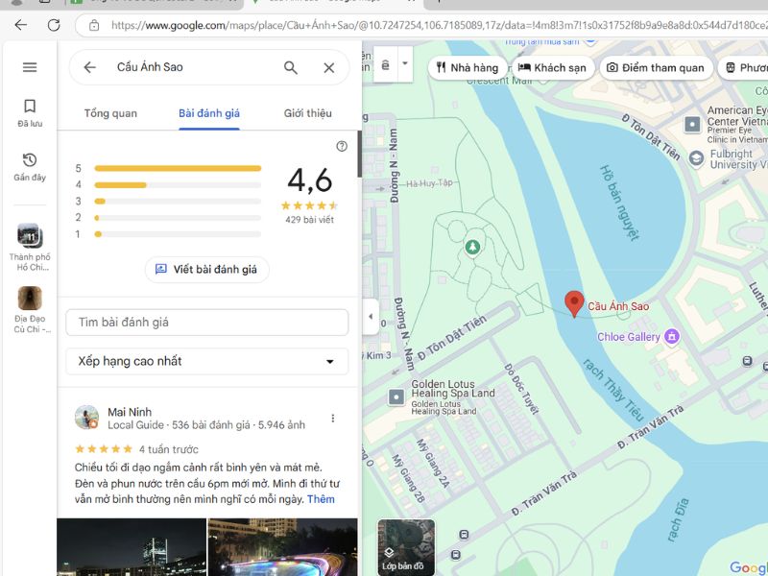The height and width of the screenshot is (576, 768).
Task: Click the 429 bài viết review count
Action: 309,220
